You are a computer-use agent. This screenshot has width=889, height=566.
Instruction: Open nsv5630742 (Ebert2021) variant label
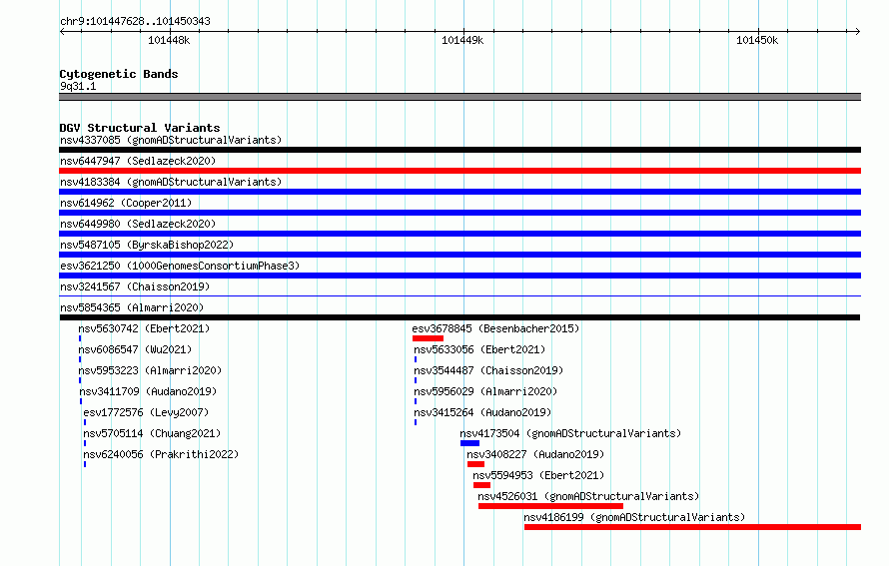[144, 328]
